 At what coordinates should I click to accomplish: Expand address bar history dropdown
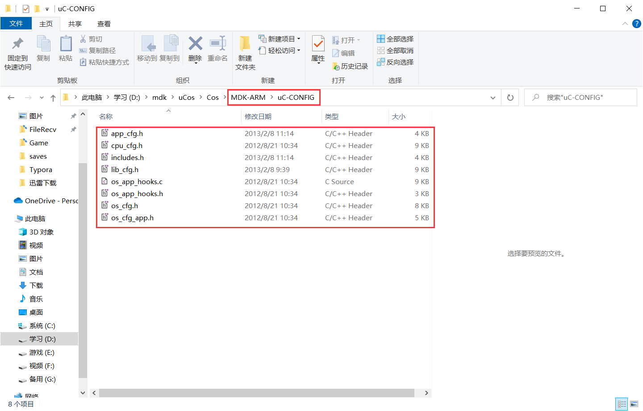click(493, 98)
